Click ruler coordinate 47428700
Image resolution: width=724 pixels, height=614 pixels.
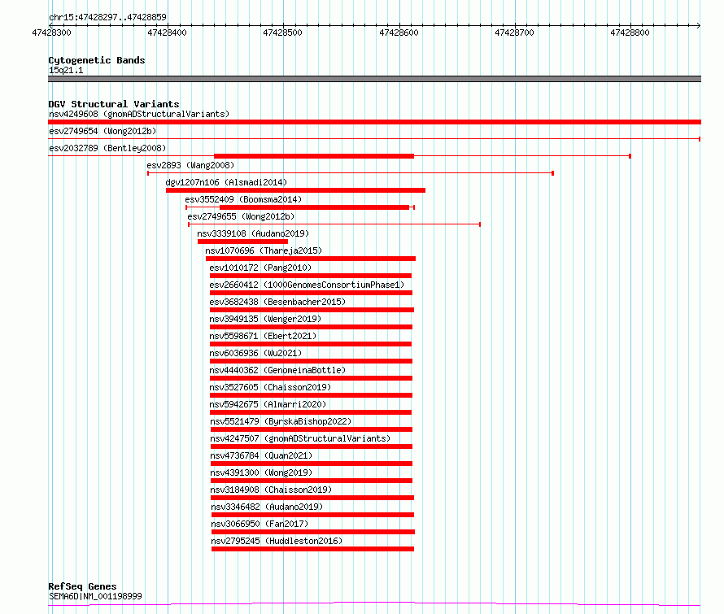click(x=514, y=33)
